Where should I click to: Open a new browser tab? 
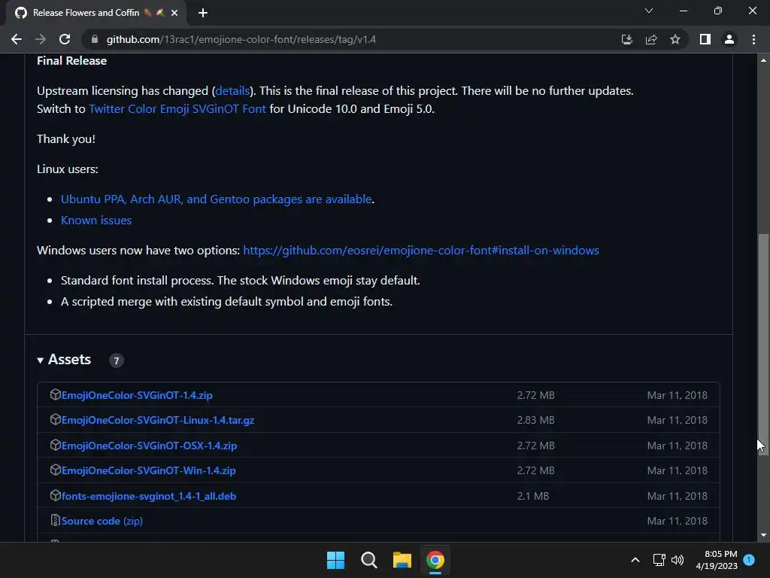click(203, 13)
